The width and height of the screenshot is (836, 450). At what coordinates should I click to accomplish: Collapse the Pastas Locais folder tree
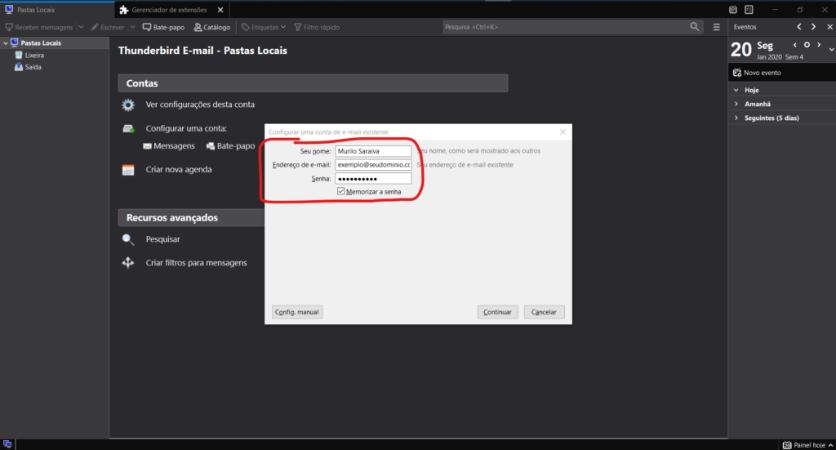point(6,42)
